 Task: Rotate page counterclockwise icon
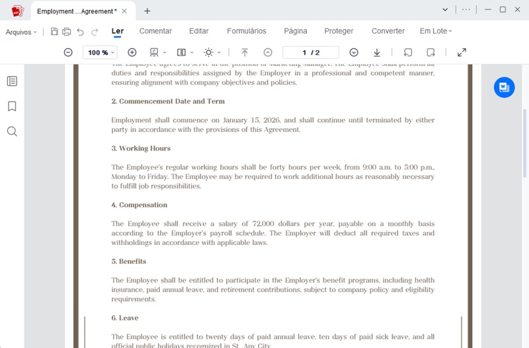click(x=408, y=52)
